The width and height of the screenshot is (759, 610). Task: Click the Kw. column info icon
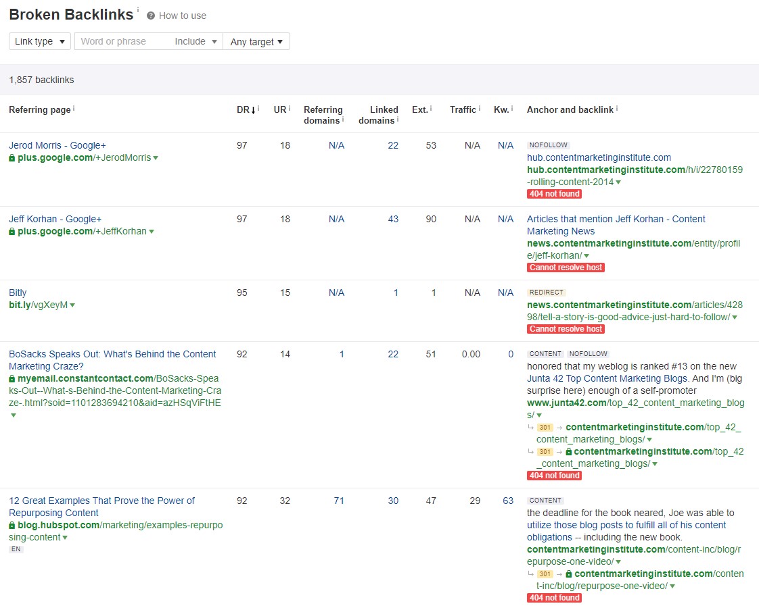pos(512,108)
